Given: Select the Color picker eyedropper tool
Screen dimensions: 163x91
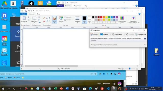Looking at the screenshot, I should tap(47, 21).
